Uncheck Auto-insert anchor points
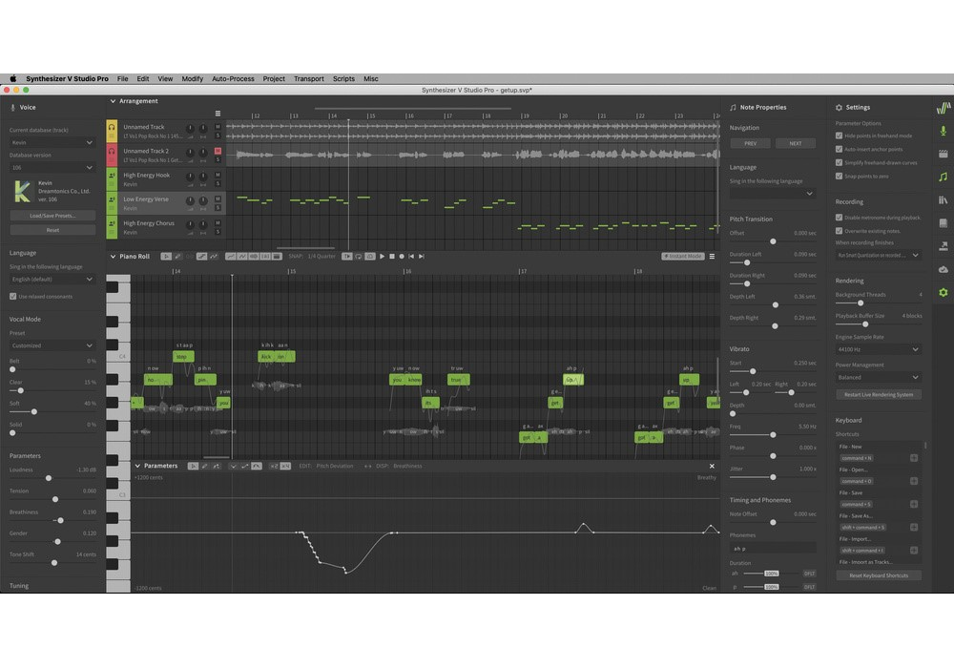Viewport: 954px width, 668px height. (x=839, y=149)
